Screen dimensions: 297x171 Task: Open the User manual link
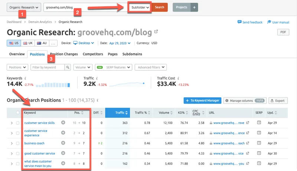coord(278,22)
